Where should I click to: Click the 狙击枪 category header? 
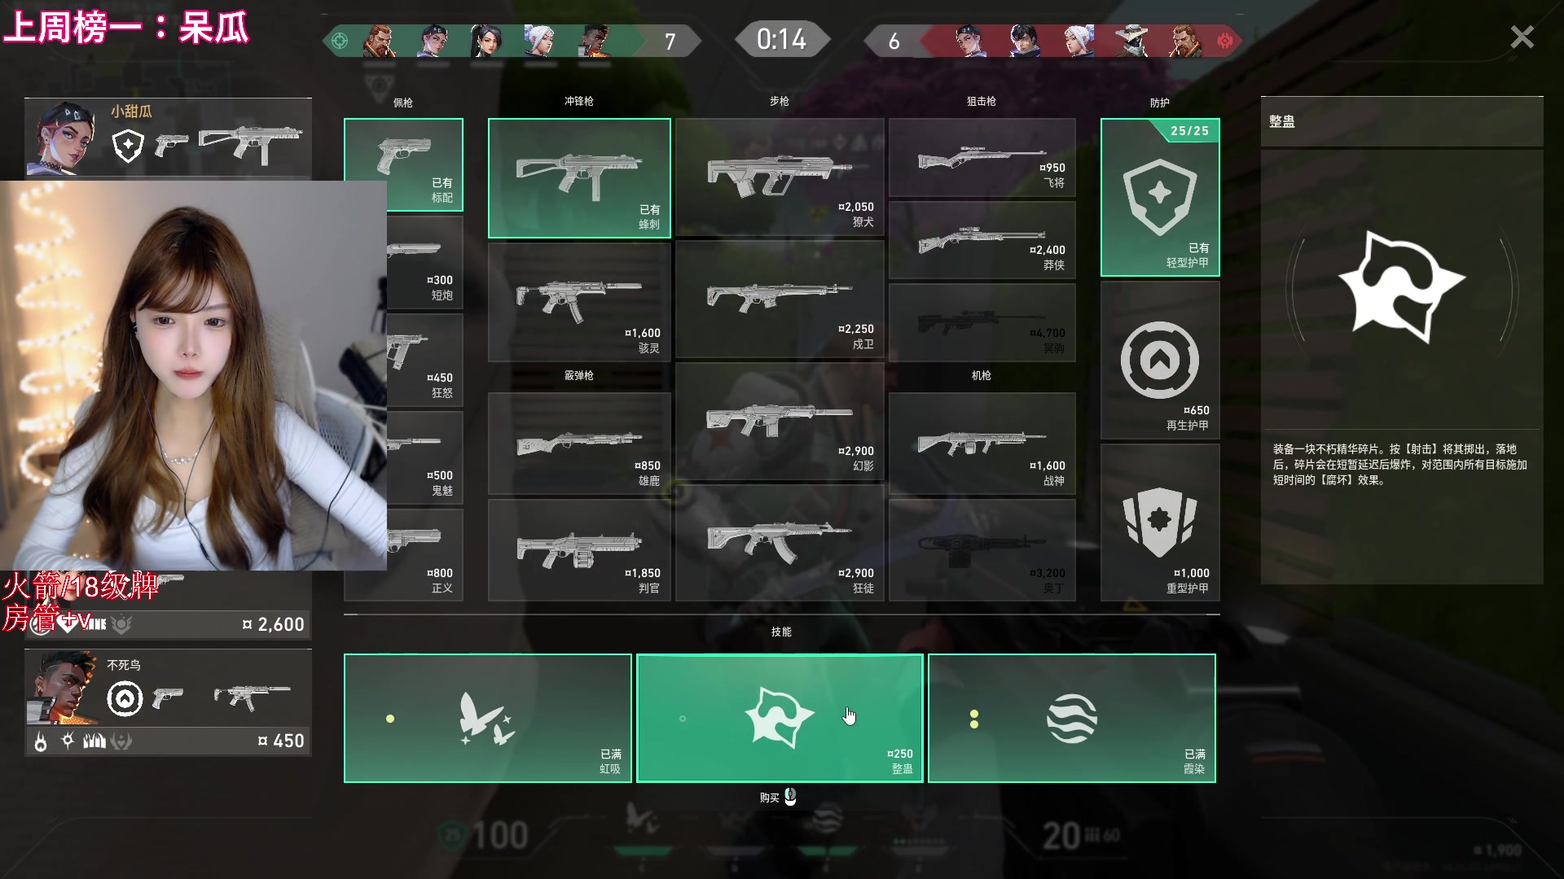[982, 101]
